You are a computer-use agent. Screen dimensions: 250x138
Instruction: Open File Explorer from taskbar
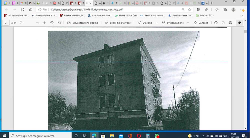click(112, 136)
